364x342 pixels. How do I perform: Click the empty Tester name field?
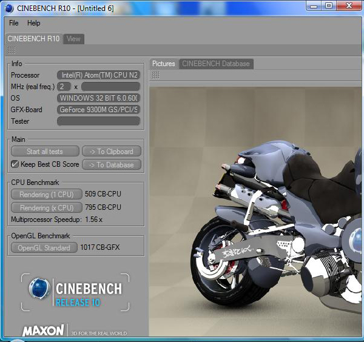pos(98,121)
